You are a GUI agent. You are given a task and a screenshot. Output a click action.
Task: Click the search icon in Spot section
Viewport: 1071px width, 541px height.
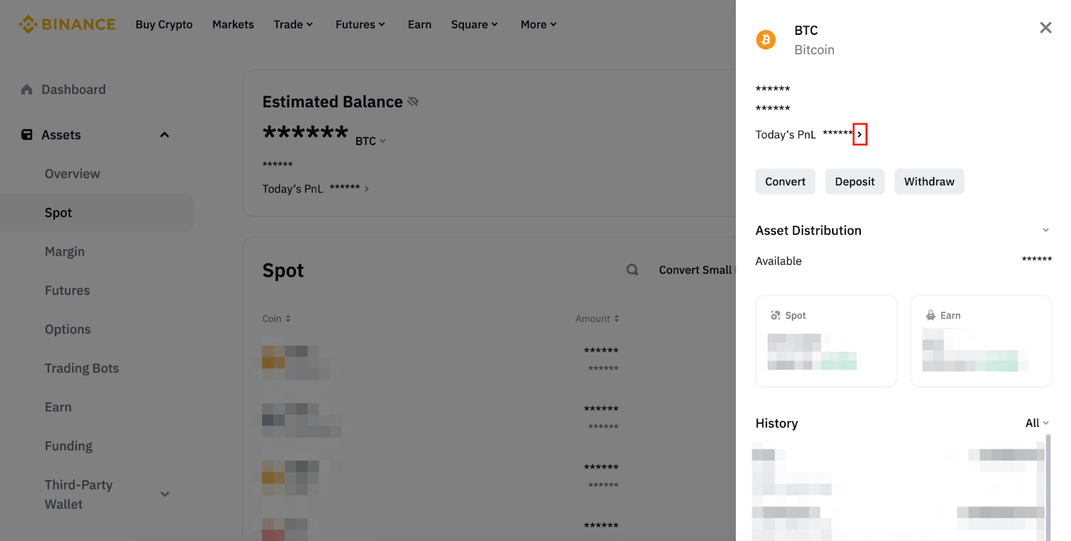(632, 270)
